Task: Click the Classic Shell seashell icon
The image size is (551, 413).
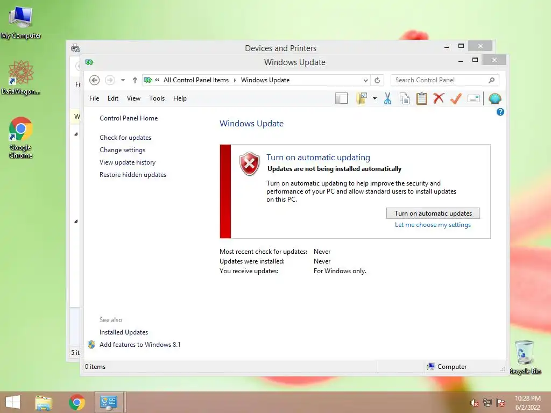Action: pyautogui.click(x=495, y=99)
